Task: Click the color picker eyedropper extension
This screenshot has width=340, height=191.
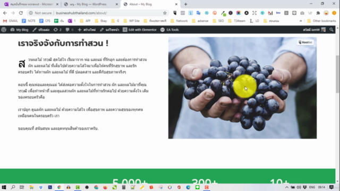Action: point(223,13)
